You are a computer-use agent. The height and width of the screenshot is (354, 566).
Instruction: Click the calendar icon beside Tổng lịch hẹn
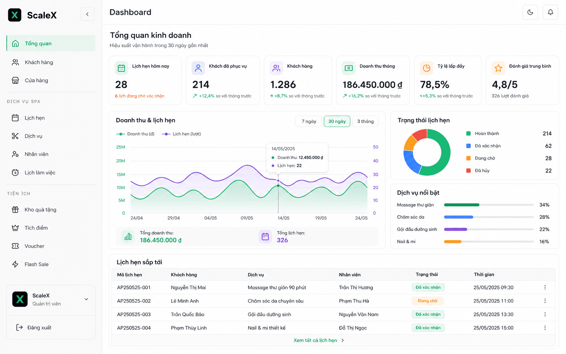pyautogui.click(x=265, y=236)
